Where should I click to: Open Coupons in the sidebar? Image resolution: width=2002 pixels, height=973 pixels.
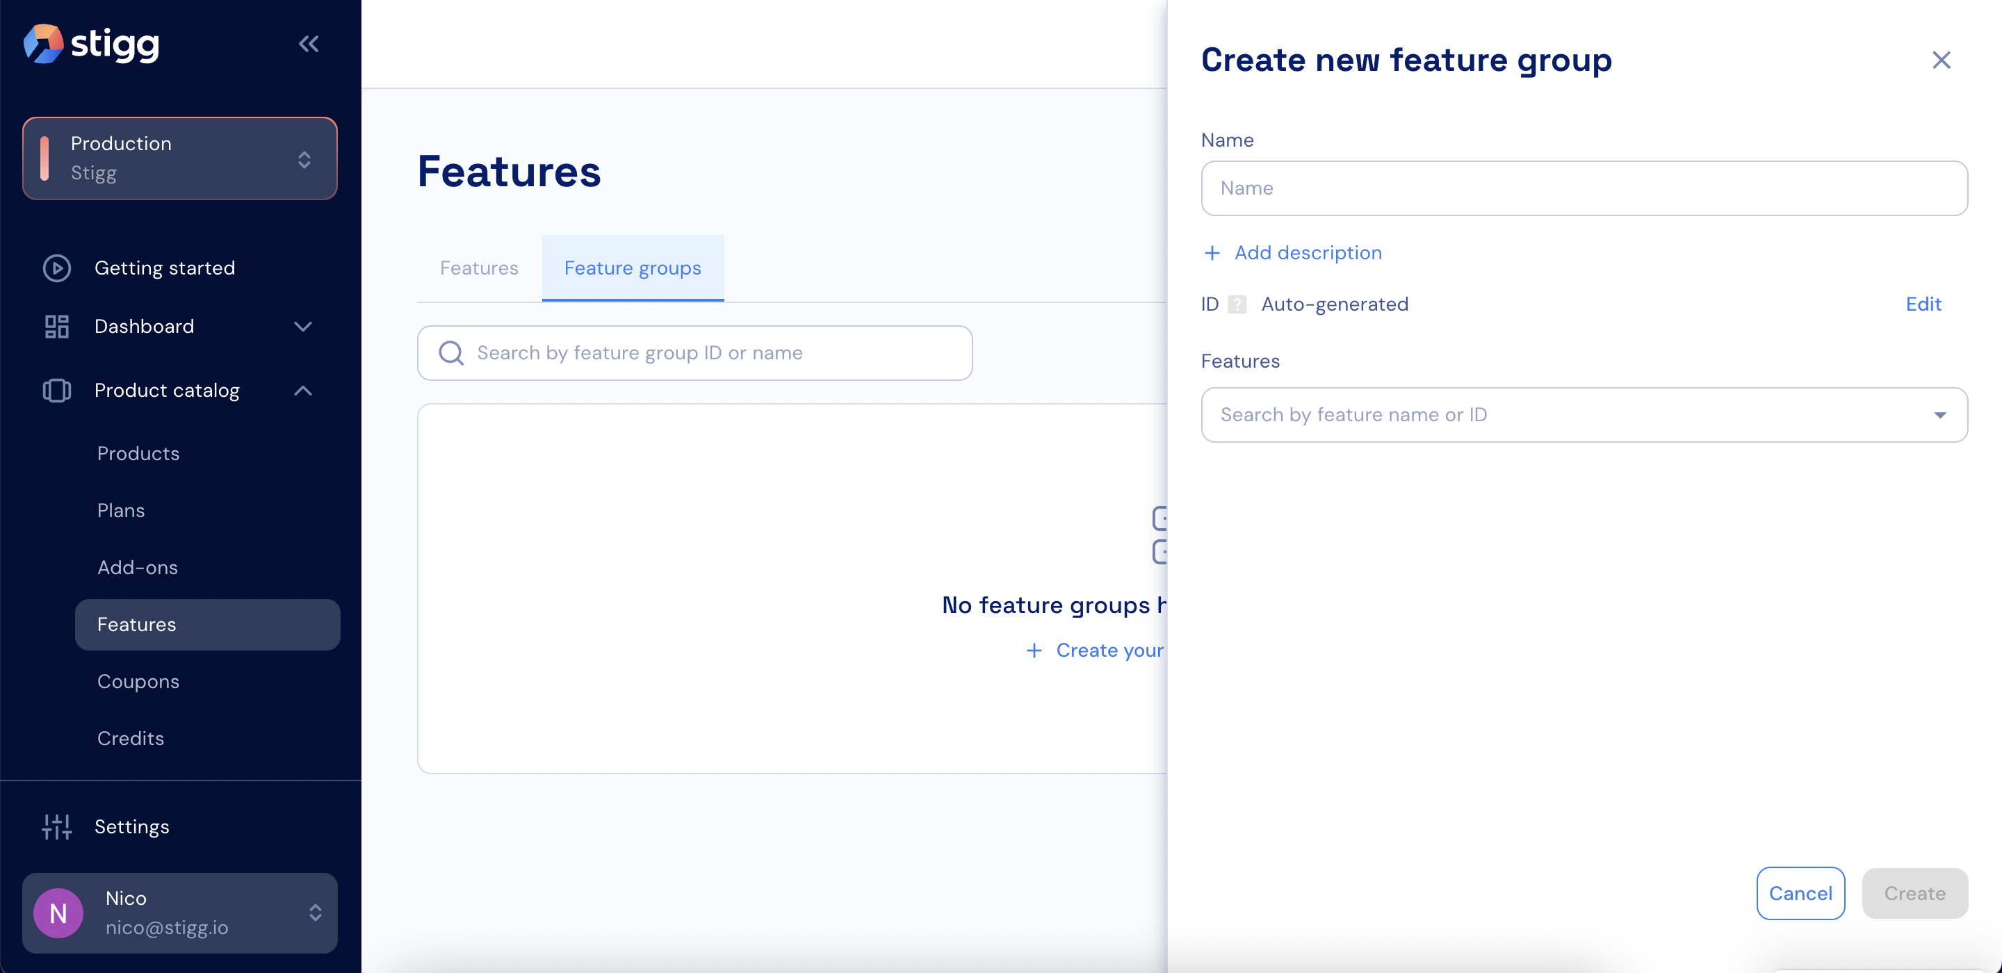(138, 682)
